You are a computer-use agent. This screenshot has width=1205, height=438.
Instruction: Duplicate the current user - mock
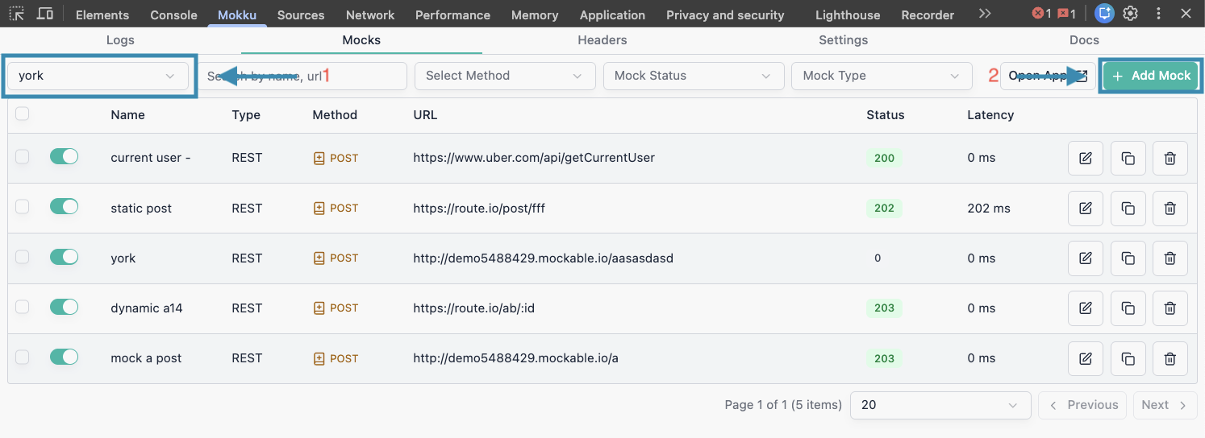(x=1128, y=158)
